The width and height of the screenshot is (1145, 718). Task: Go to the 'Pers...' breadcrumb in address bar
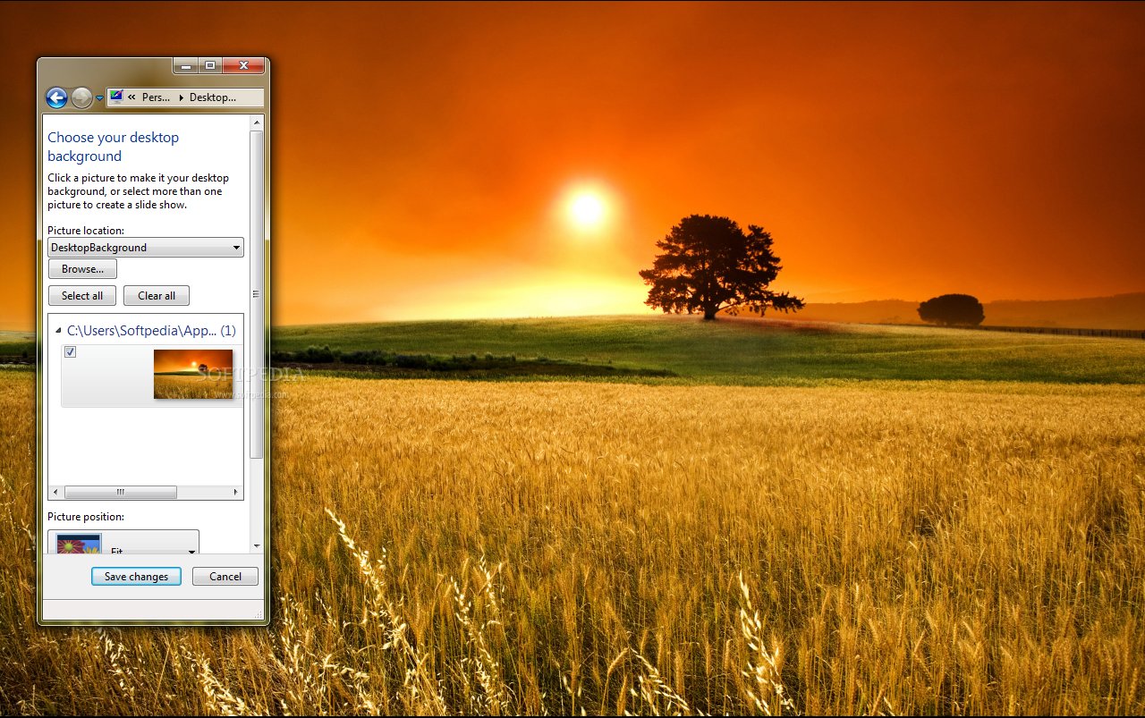(156, 97)
